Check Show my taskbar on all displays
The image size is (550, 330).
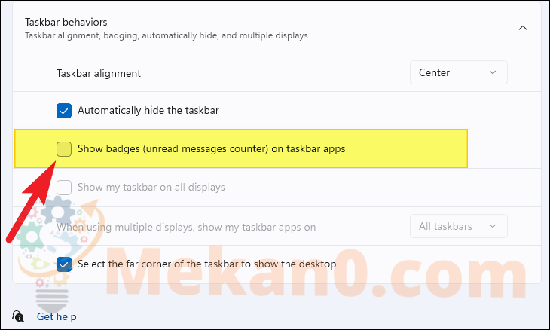tap(64, 188)
